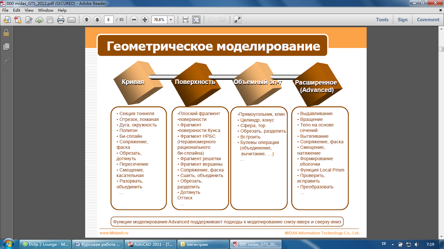The image size is (444, 249).
Task: Open the View menu
Action: point(29,10)
